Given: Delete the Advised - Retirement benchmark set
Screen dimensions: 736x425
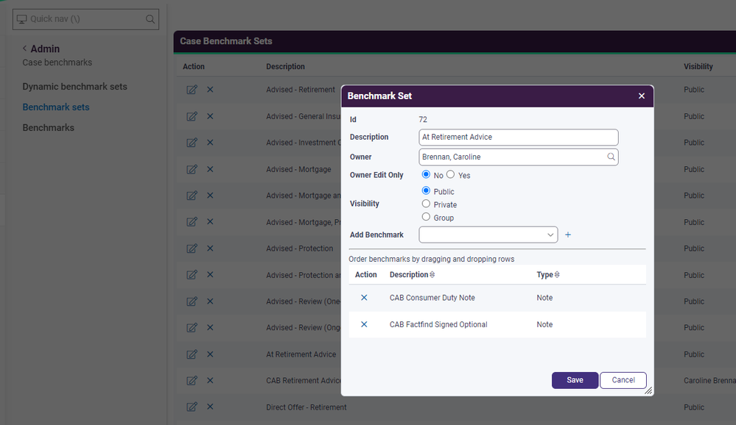Looking at the screenshot, I should tap(210, 90).
